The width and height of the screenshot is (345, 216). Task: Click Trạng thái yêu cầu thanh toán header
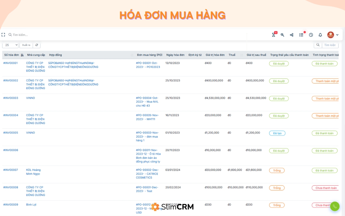289,55
